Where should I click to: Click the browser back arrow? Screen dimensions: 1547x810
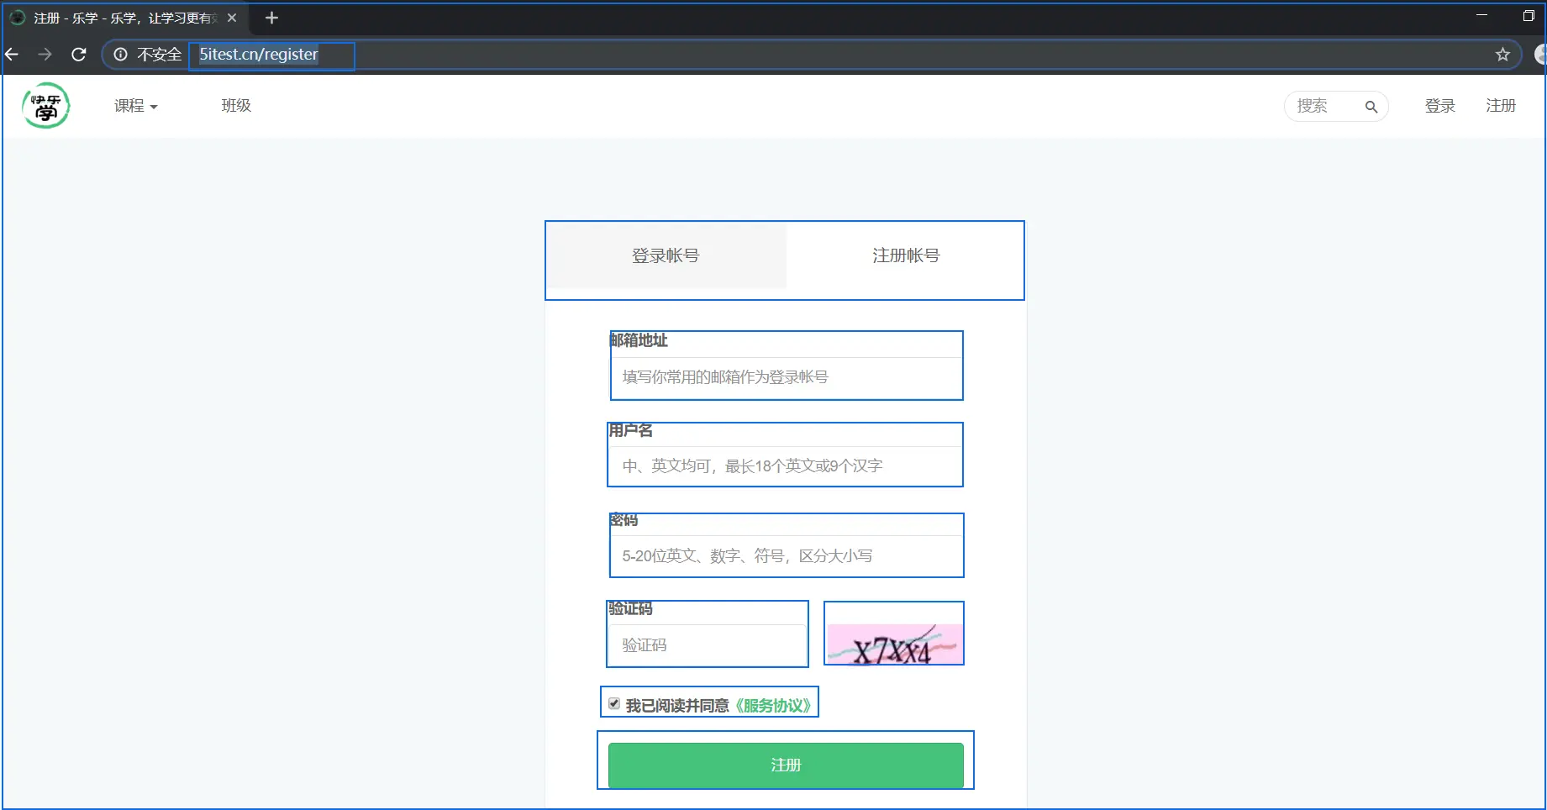[12, 54]
